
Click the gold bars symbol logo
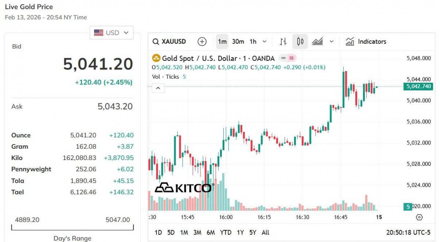tap(156, 58)
